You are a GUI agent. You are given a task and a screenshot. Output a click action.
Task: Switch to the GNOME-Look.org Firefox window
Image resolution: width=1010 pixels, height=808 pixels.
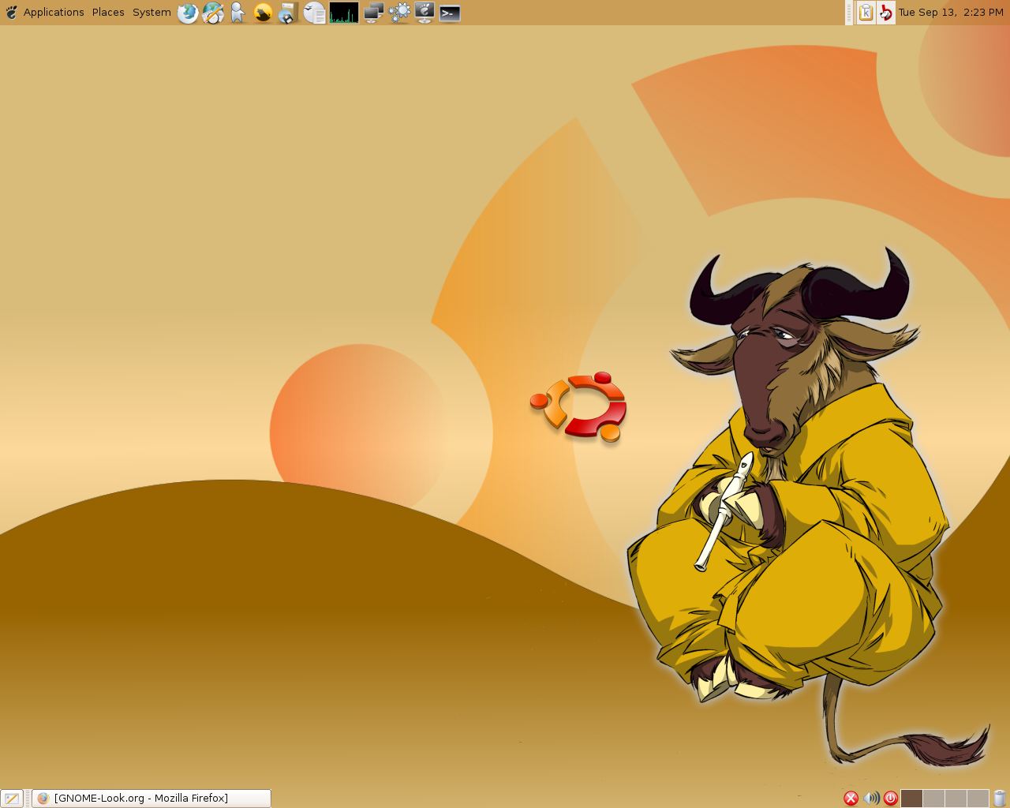(x=151, y=799)
